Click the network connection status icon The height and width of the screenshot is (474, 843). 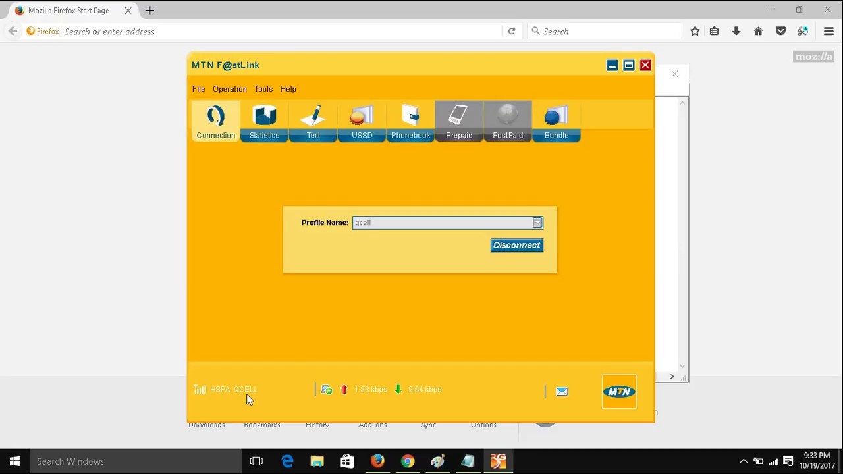327,390
